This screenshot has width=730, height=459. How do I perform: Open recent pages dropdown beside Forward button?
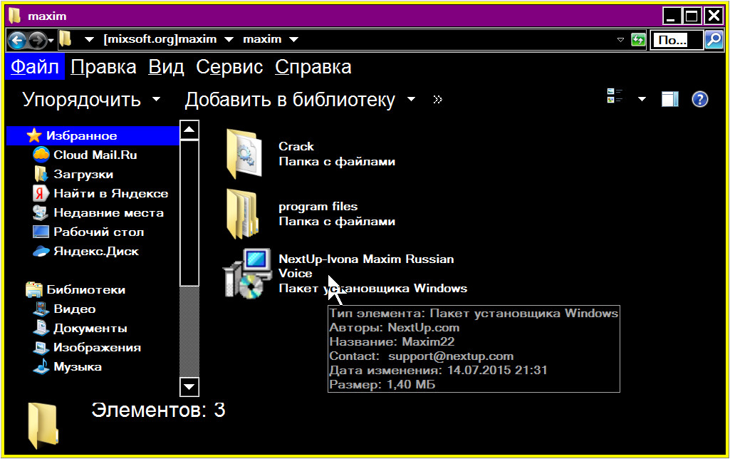point(51,41)
